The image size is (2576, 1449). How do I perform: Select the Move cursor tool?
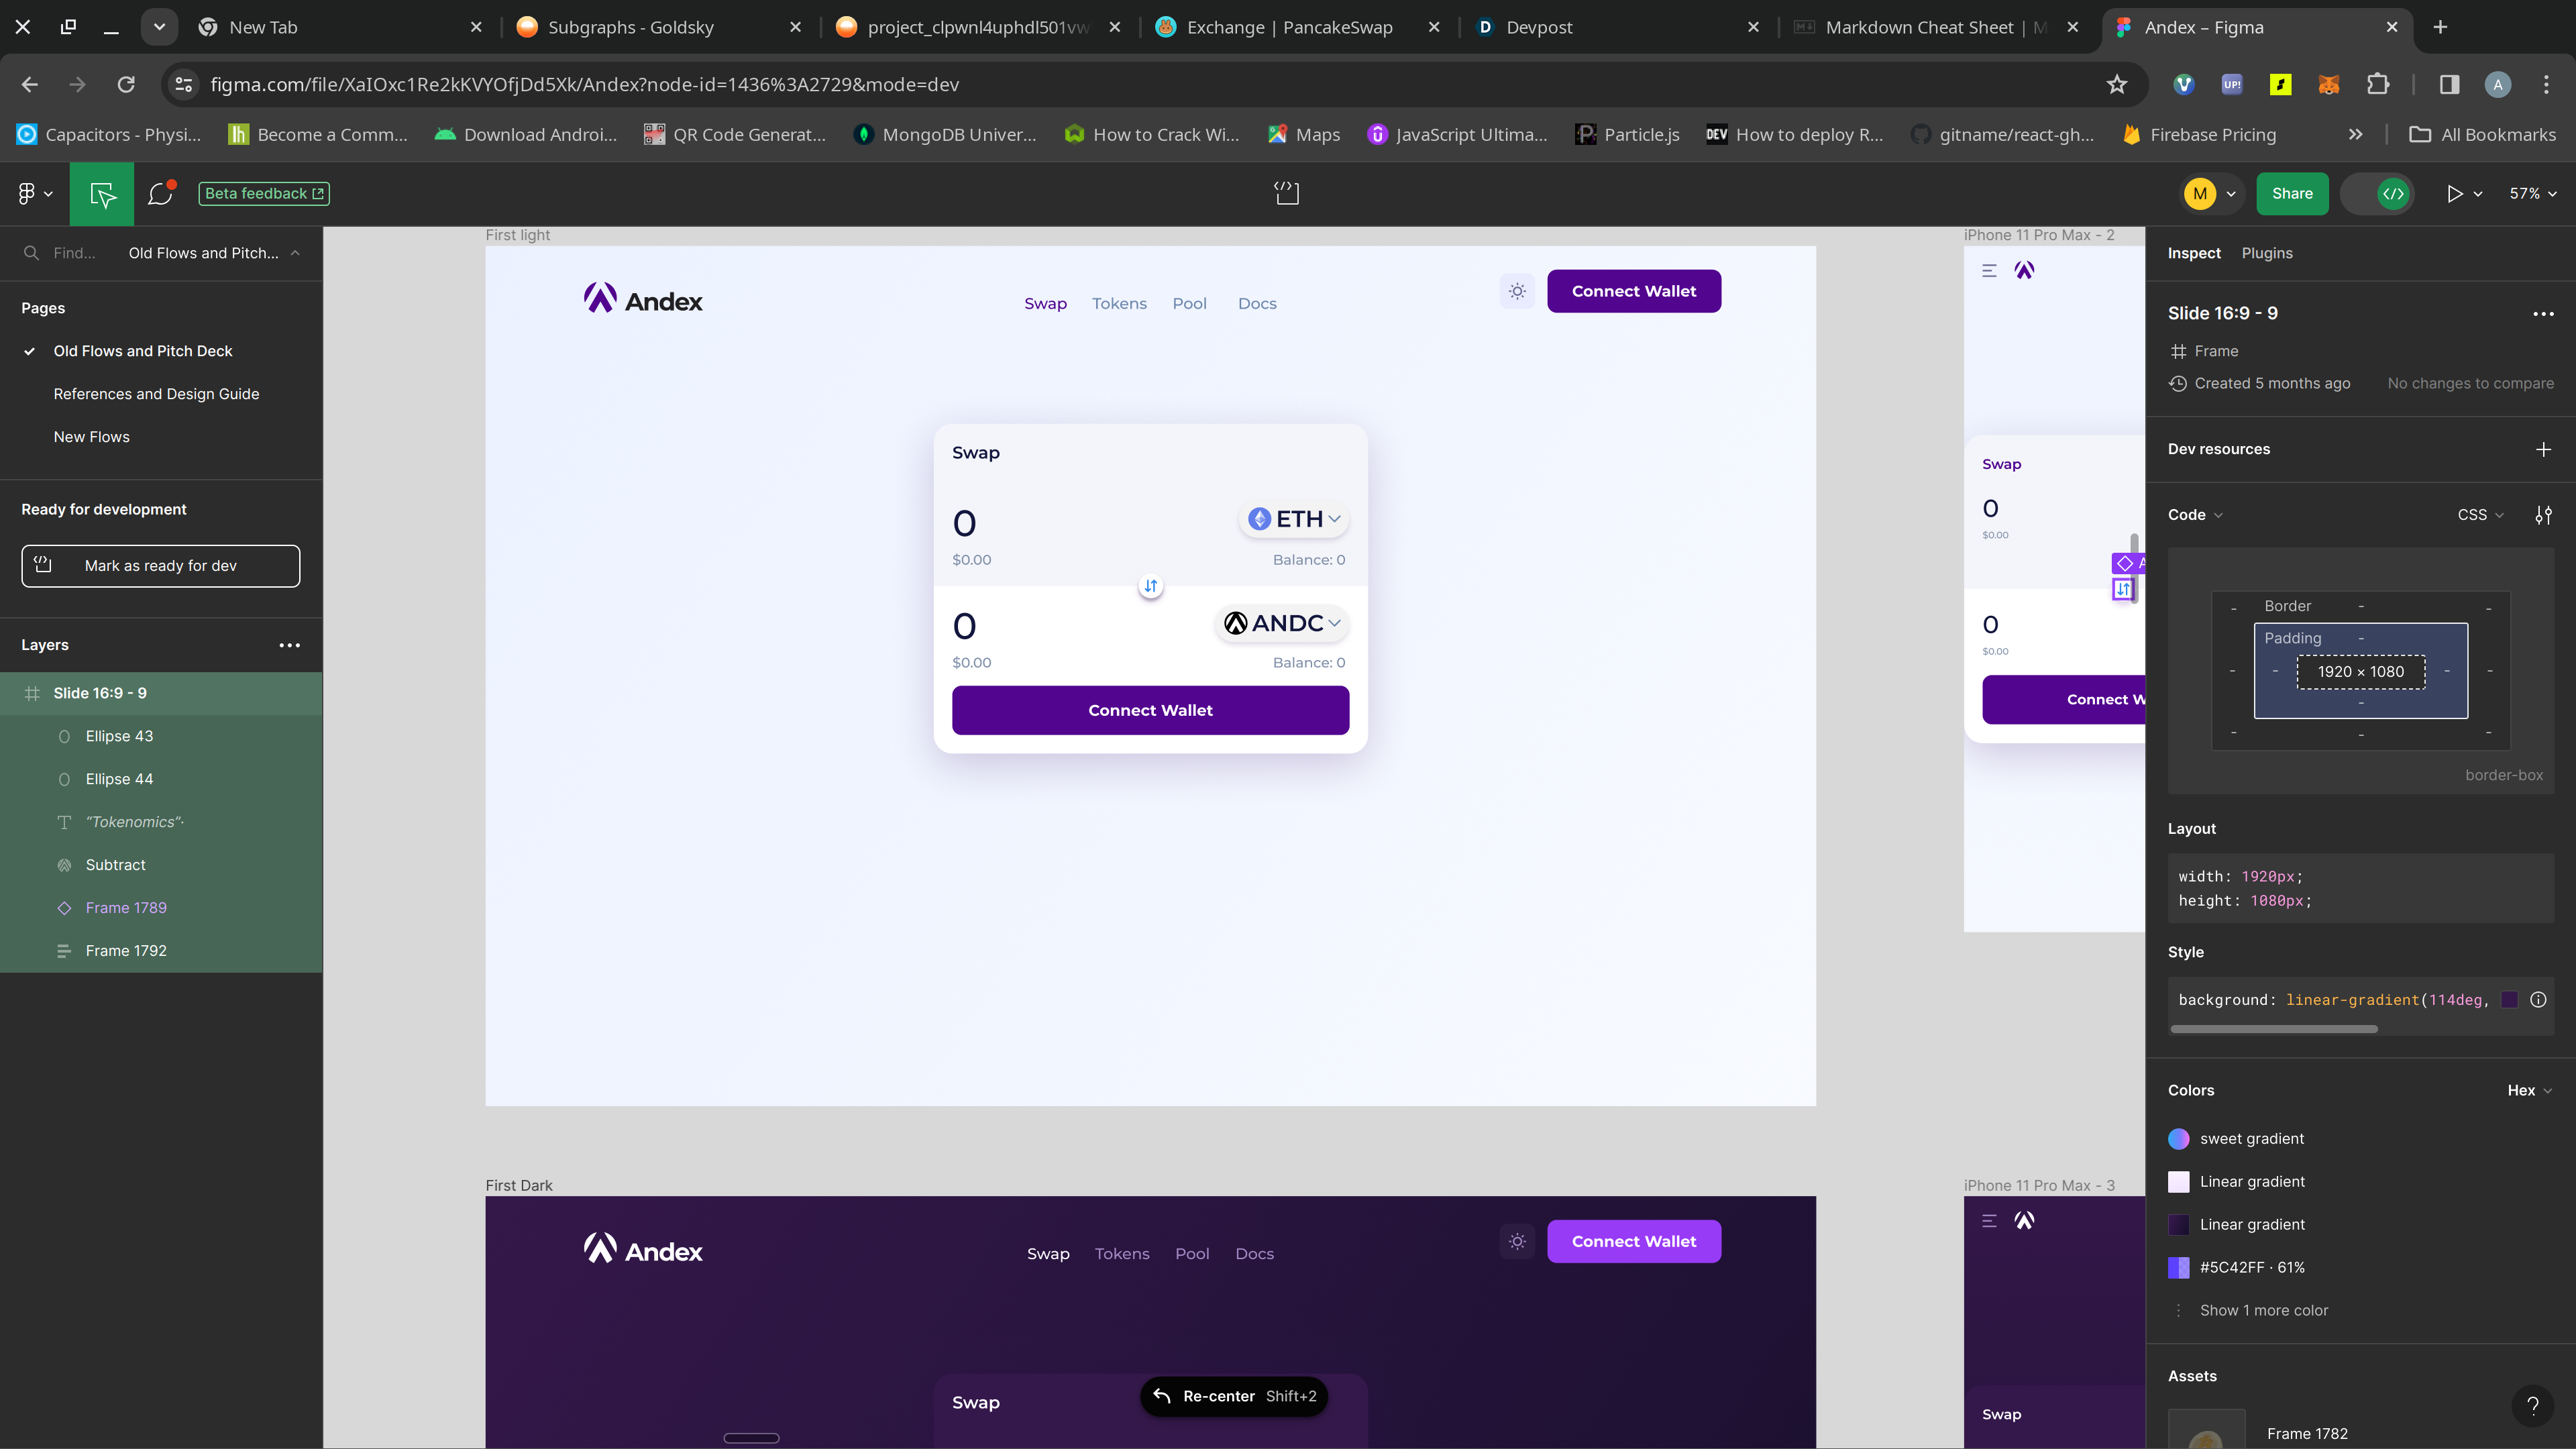(102, 194)
